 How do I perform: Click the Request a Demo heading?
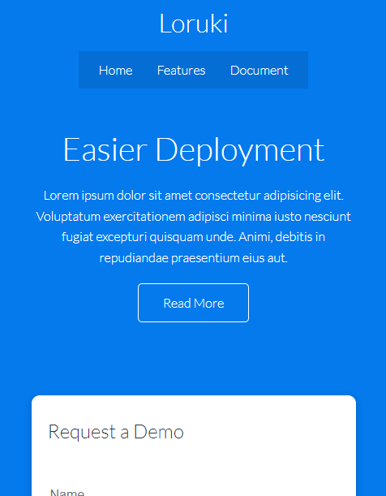(116, 432)
